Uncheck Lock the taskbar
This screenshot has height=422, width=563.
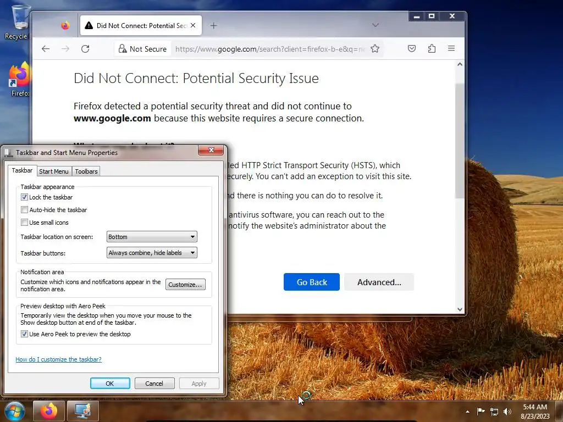pos(24,197)
